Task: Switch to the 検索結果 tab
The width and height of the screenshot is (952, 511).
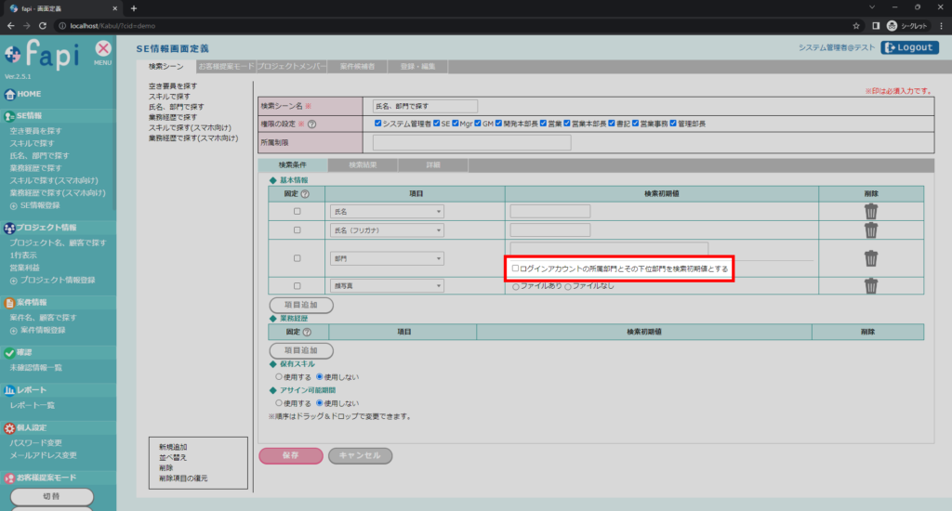Action: tap(363, 164)
